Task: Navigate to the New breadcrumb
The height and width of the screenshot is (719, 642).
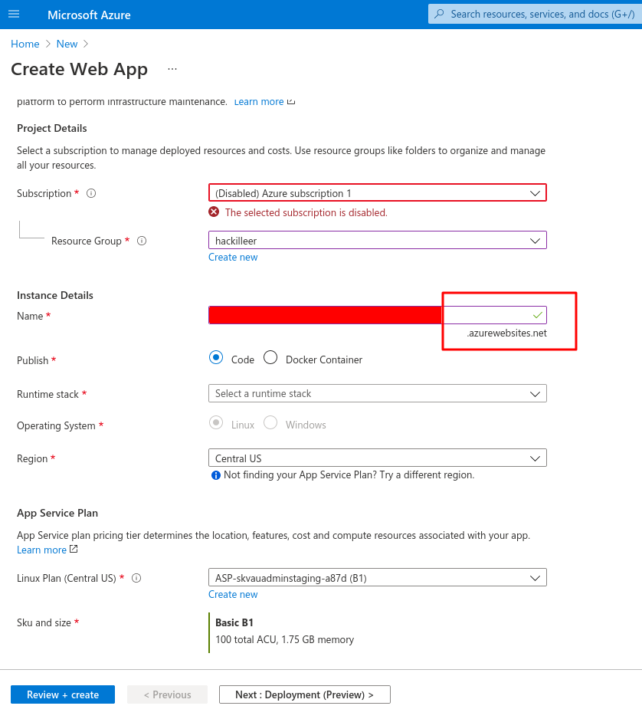Action: (x=67, y=44)
